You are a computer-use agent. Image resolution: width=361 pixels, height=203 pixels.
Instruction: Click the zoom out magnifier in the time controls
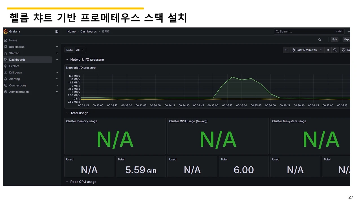point(335,50)
